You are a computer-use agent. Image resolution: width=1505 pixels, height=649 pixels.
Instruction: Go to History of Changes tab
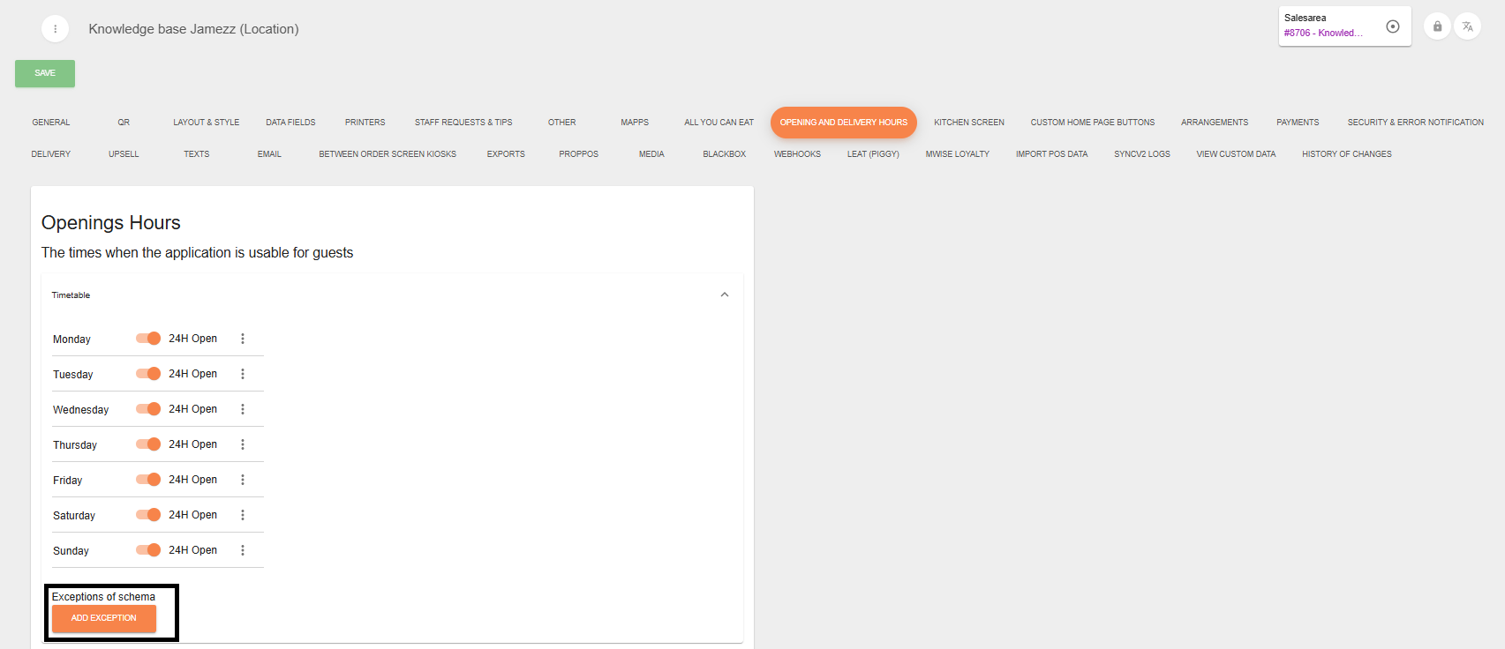(1346, 154)
